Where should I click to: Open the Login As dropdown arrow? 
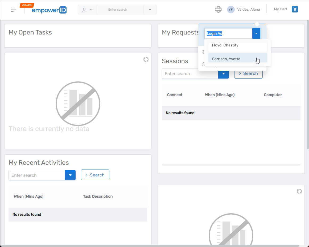tap(256, 34)
